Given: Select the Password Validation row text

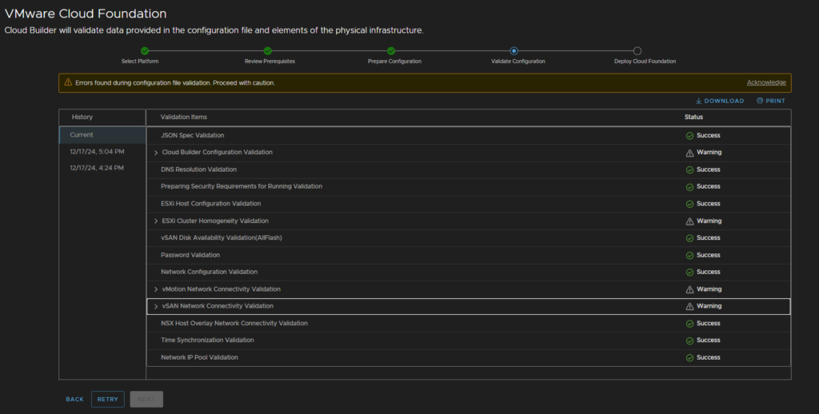Looking at the screenshot, I should coord(190,255).
